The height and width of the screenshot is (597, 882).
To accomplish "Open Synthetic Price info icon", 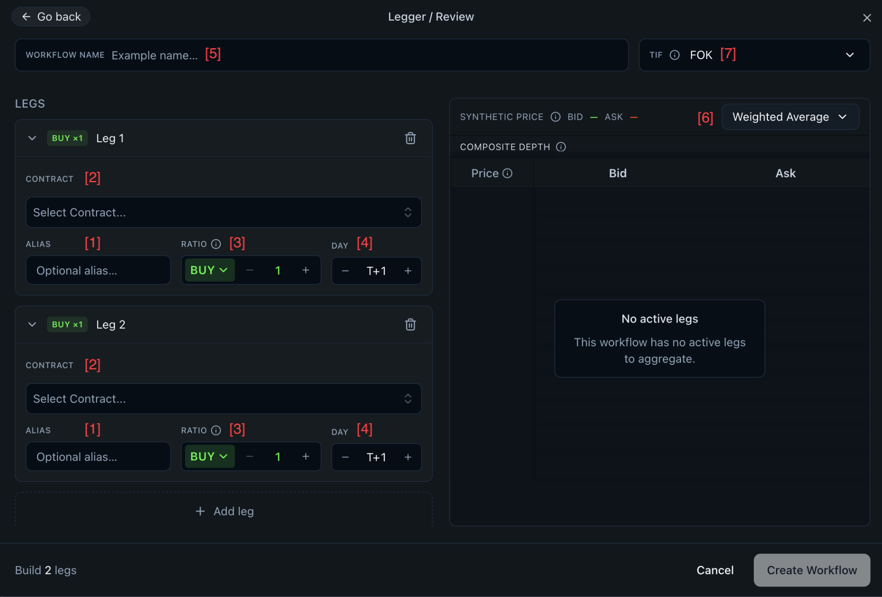I will click(555, 117).
